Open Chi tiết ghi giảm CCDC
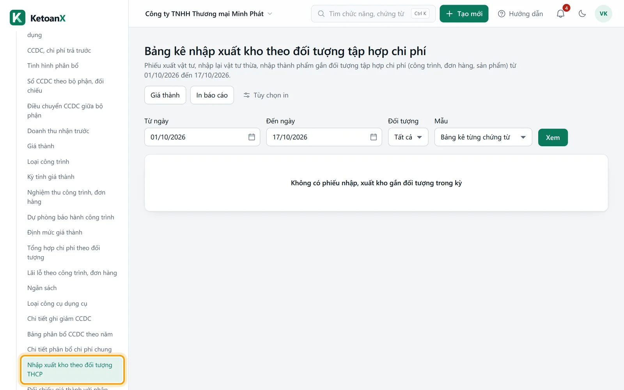This screenshot has height=390, width=624. [x=59, y=319]
